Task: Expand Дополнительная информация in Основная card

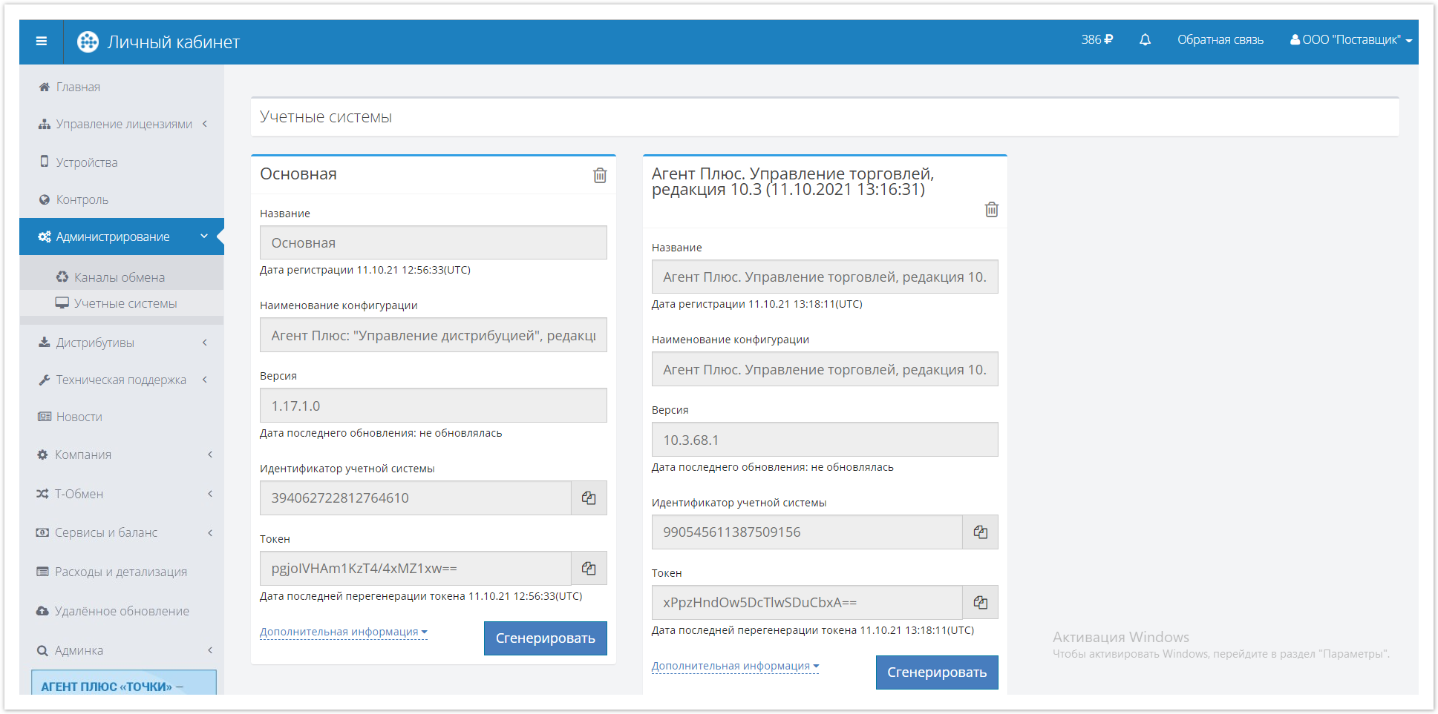Action: tap(343, 632)
